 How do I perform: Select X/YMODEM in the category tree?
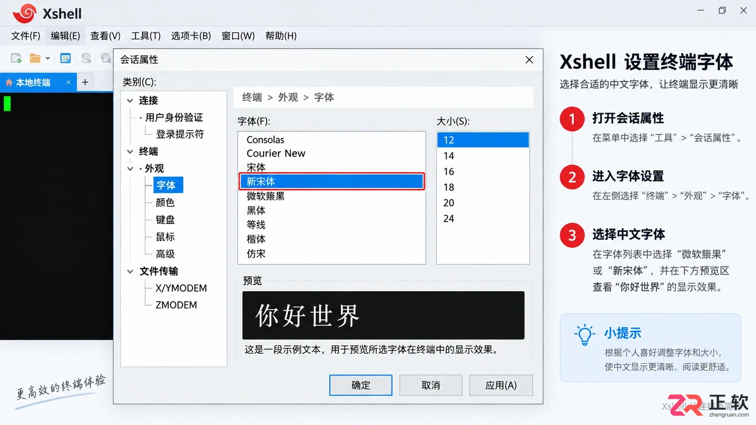[x=181, y=288]
